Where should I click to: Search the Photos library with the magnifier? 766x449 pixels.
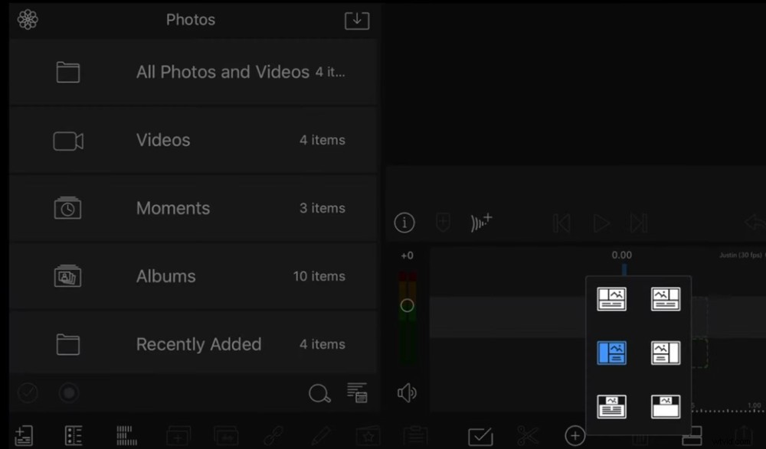(319, 393)
